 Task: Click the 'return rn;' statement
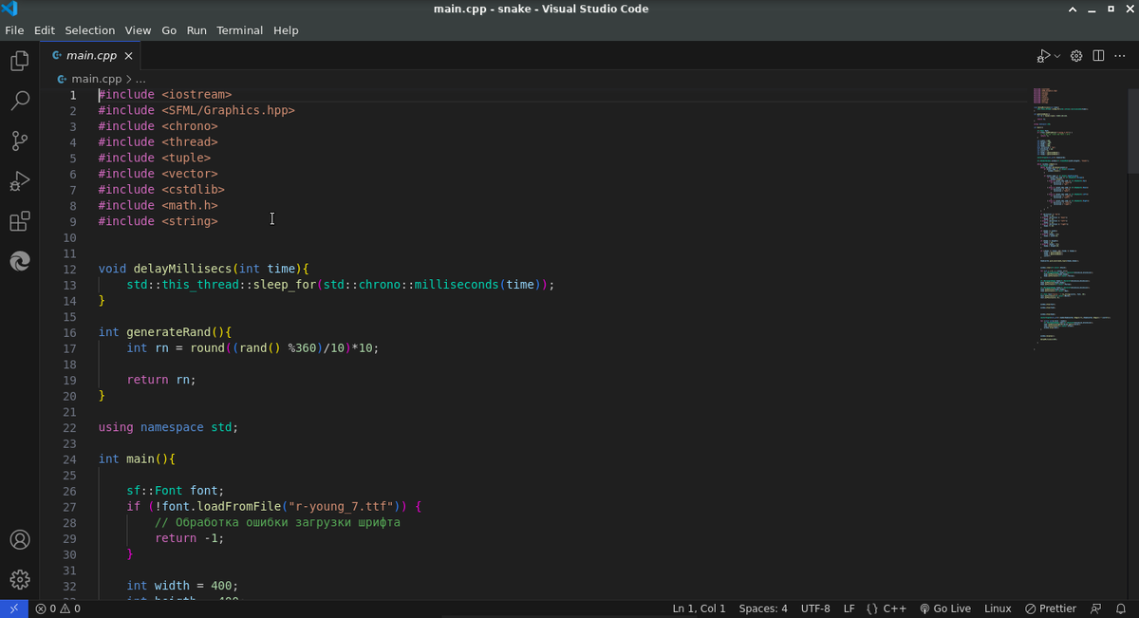tap(161, 380)
